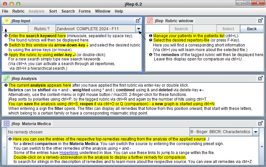Viewport: 266px width, 167px height.
Task: Maximize the jRep Input panel
Action: (138, 21)
